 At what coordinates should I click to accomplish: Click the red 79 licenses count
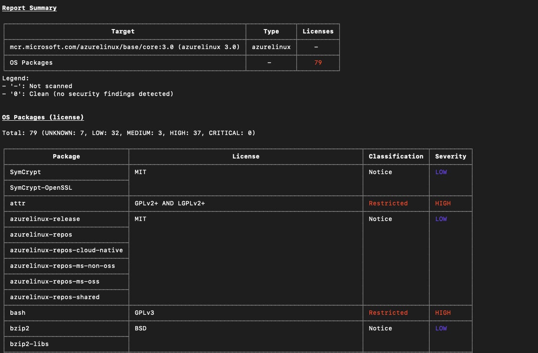(x=318, y=63)
